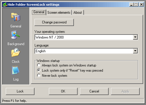Maximize the settings window
Image resolution: width=146 pixels, height=105 pixels.
(x=136, y=5)
